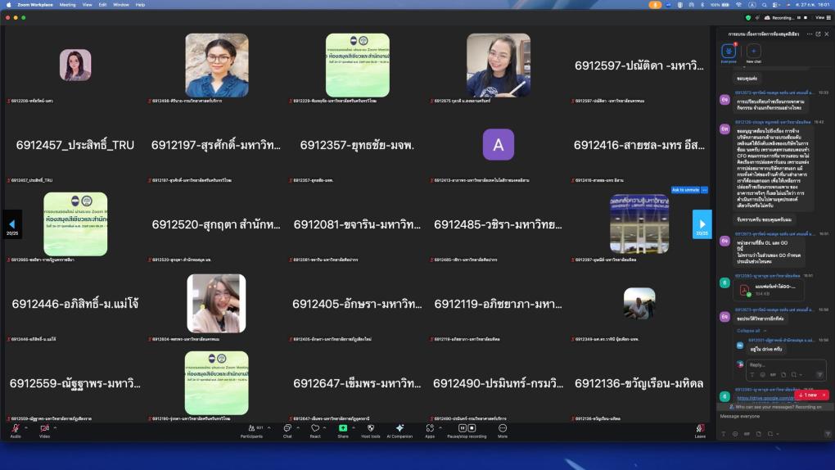Toggle the Chat panel icon
This screenshot has height=470, width=835.
click(x=287, y=428)
